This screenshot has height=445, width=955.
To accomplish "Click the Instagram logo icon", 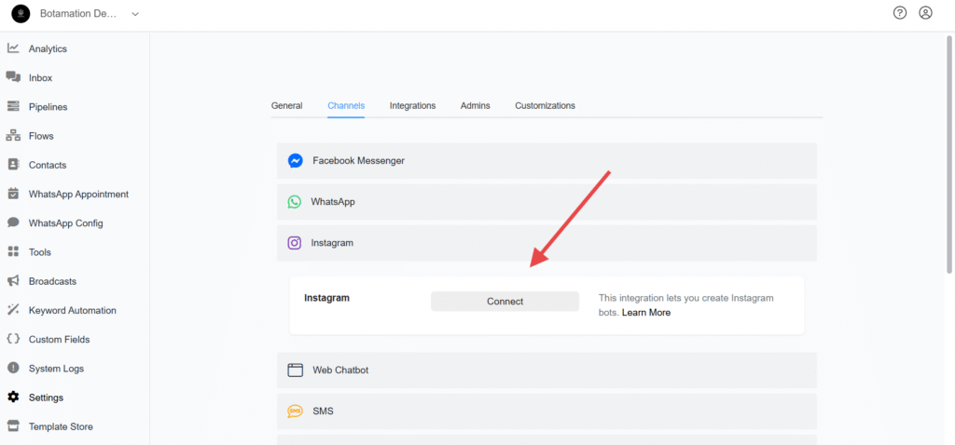I will [x=295, y=243].
